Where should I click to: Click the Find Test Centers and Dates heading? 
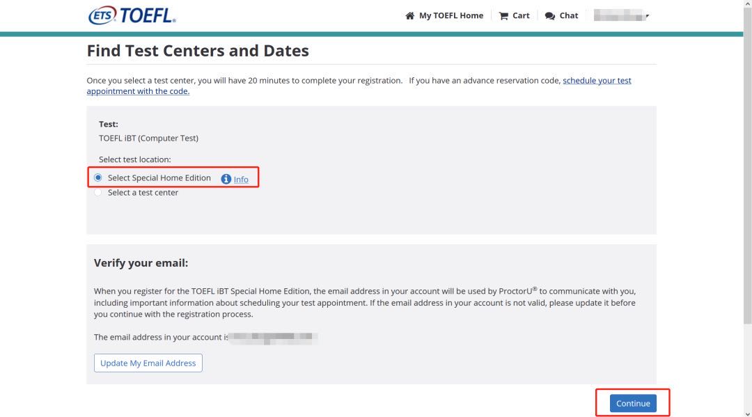coord(198,51)
